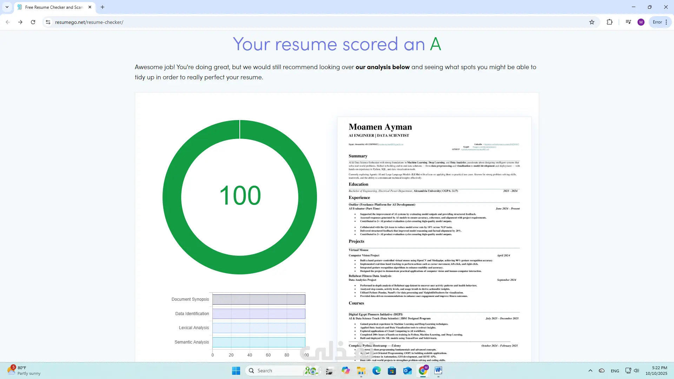The width and height of the screenshot is (674, 379).
Task: Open the Chrome Error menu button
Action: tap(660, 22)
